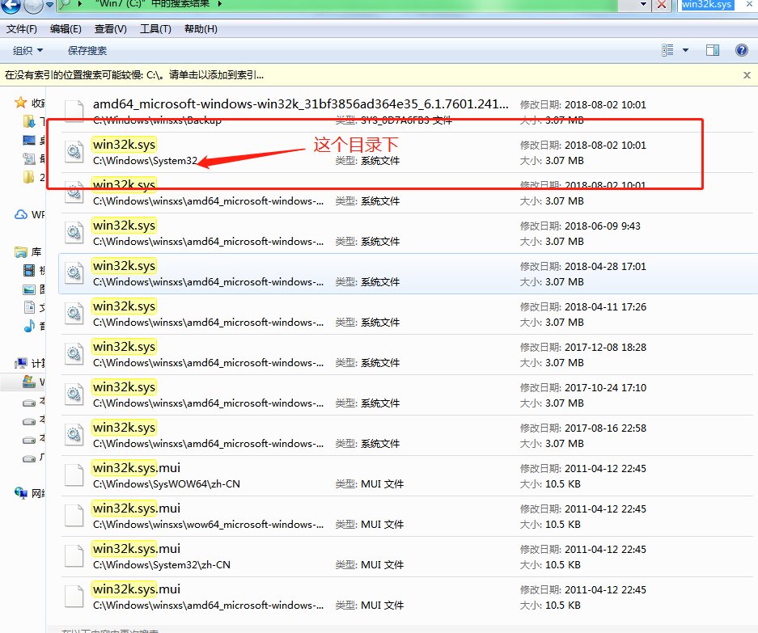758x633 pixels.
Task: Select the 图片 library icon
Action: pyautogui.click(x=29, y=289)
